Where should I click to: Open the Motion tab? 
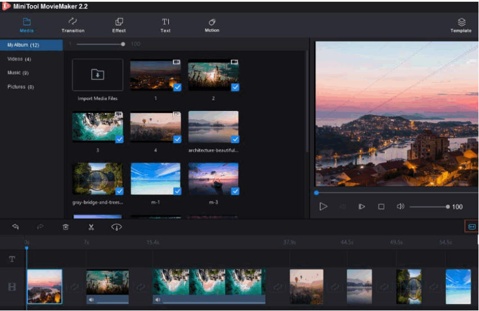[x=212, y=25]
